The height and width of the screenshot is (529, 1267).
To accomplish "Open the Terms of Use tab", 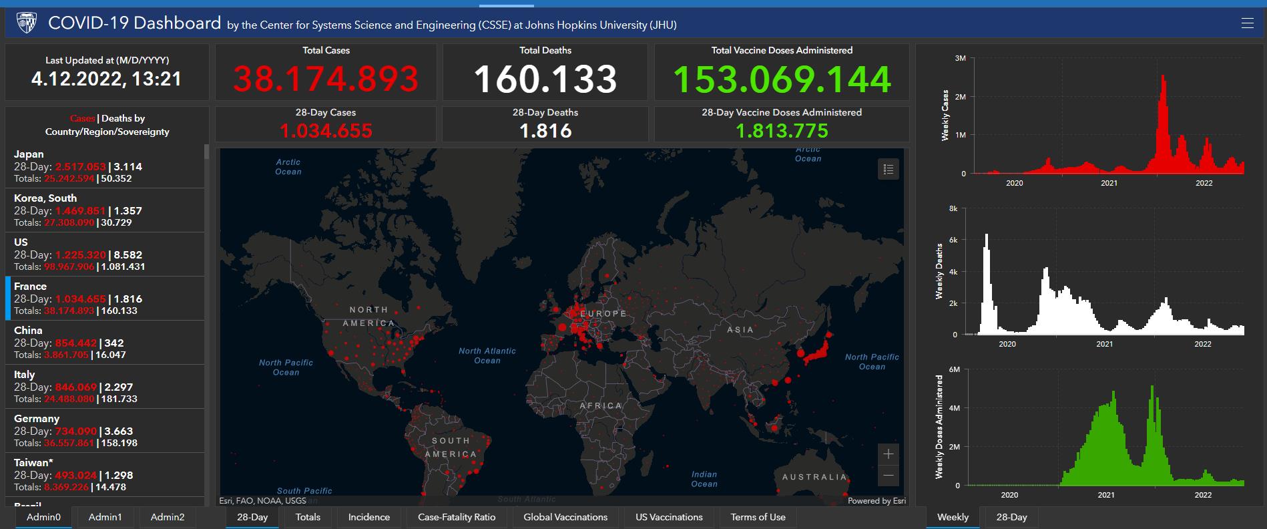I will tap(758, 517).
